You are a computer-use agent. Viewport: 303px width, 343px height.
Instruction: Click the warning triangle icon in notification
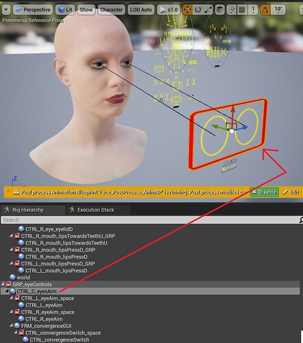(x=16, y=192)
